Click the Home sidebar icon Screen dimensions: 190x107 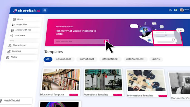tap(15, 19)
